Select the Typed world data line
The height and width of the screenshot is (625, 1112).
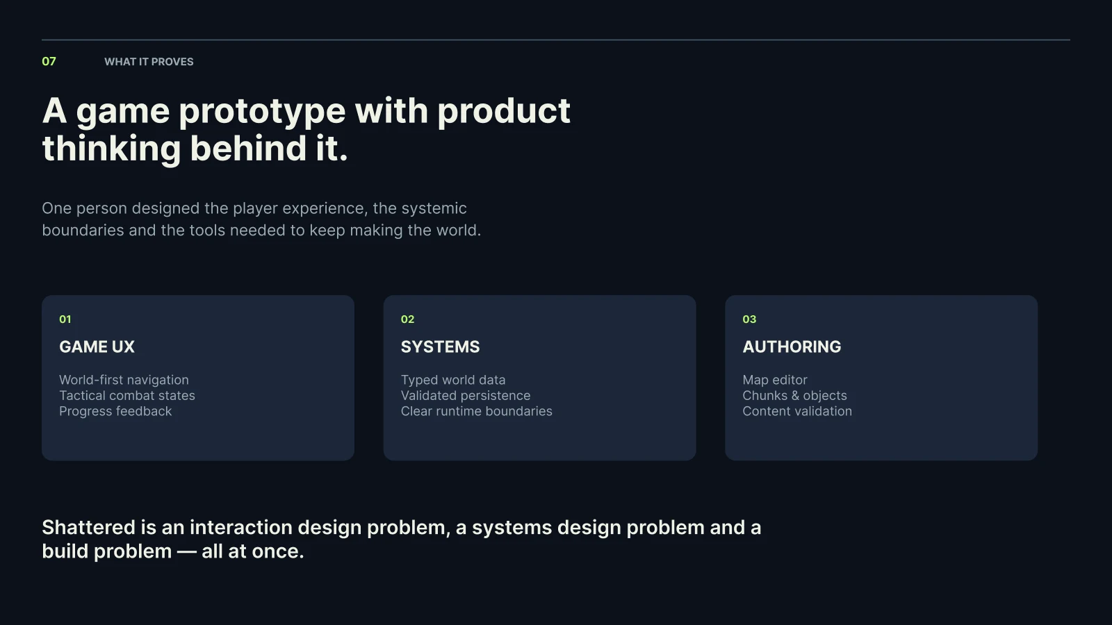coord(453,380)
